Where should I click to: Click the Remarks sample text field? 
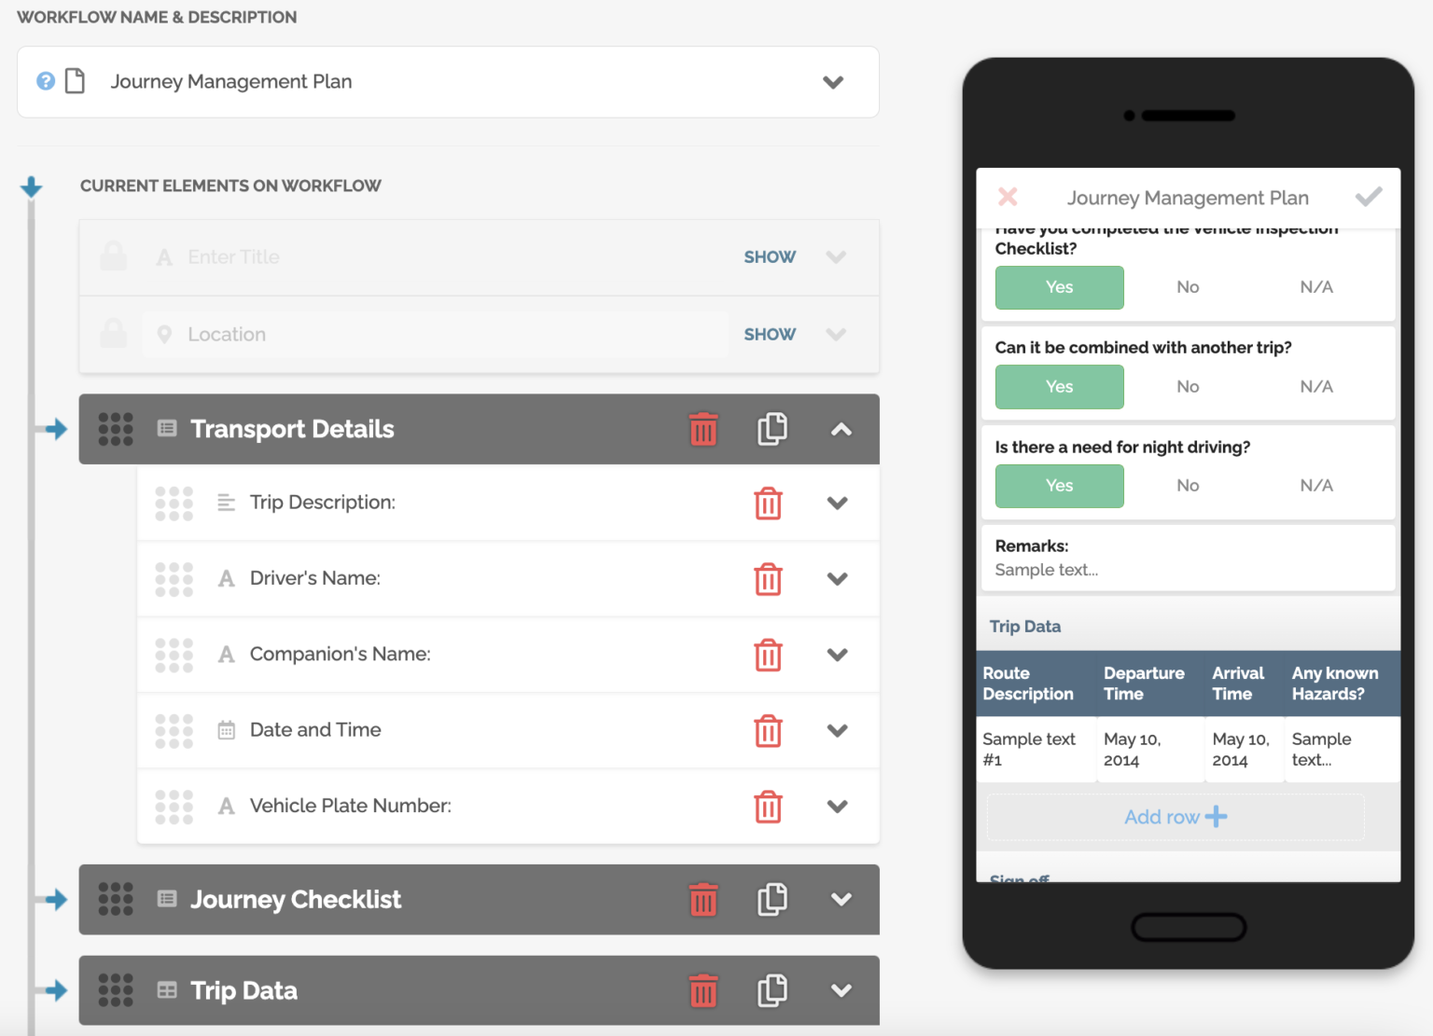(1047, 570)
